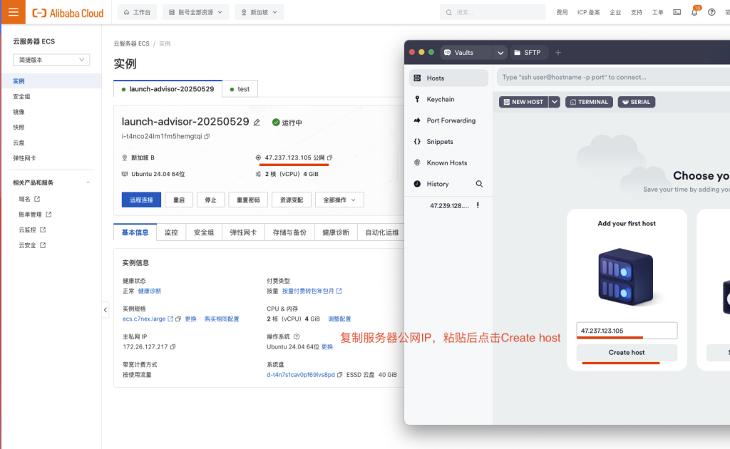Copy the private IP 172.26.127.217

click(173, 346)
